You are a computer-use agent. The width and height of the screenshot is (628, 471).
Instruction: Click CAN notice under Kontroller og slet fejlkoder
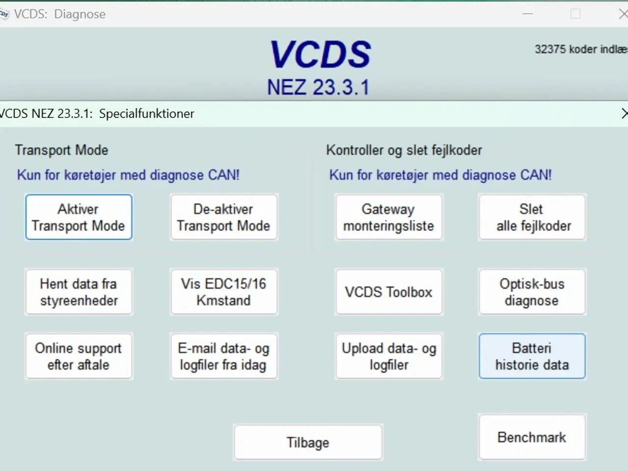441,175
